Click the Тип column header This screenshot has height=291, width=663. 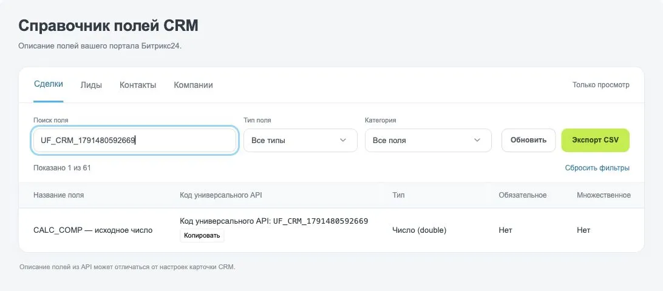click(x=398, y=195)
